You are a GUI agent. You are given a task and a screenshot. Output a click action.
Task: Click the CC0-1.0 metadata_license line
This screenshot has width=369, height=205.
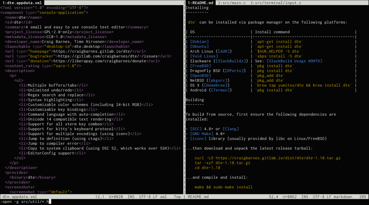(56, 37)
